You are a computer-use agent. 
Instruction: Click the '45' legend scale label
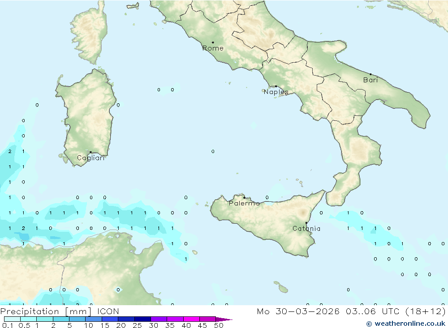click(x=202, y=325)
